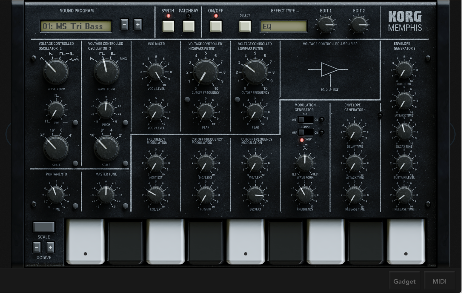Toggle the SYNTH button

tap(168, 26)
